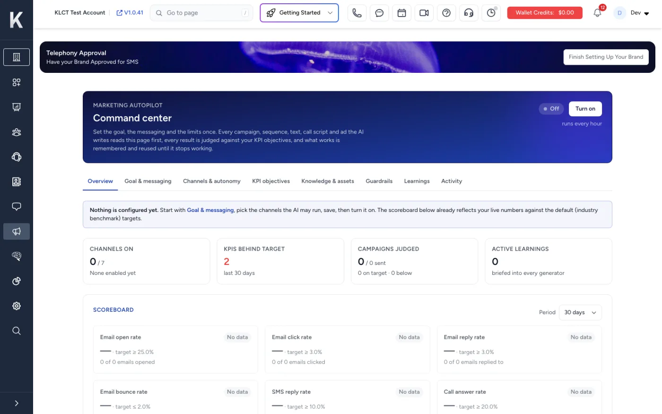Screen dimensions: 662x414
Task: Open the clock history icon in top bar
Action: (x=491, y=13)
